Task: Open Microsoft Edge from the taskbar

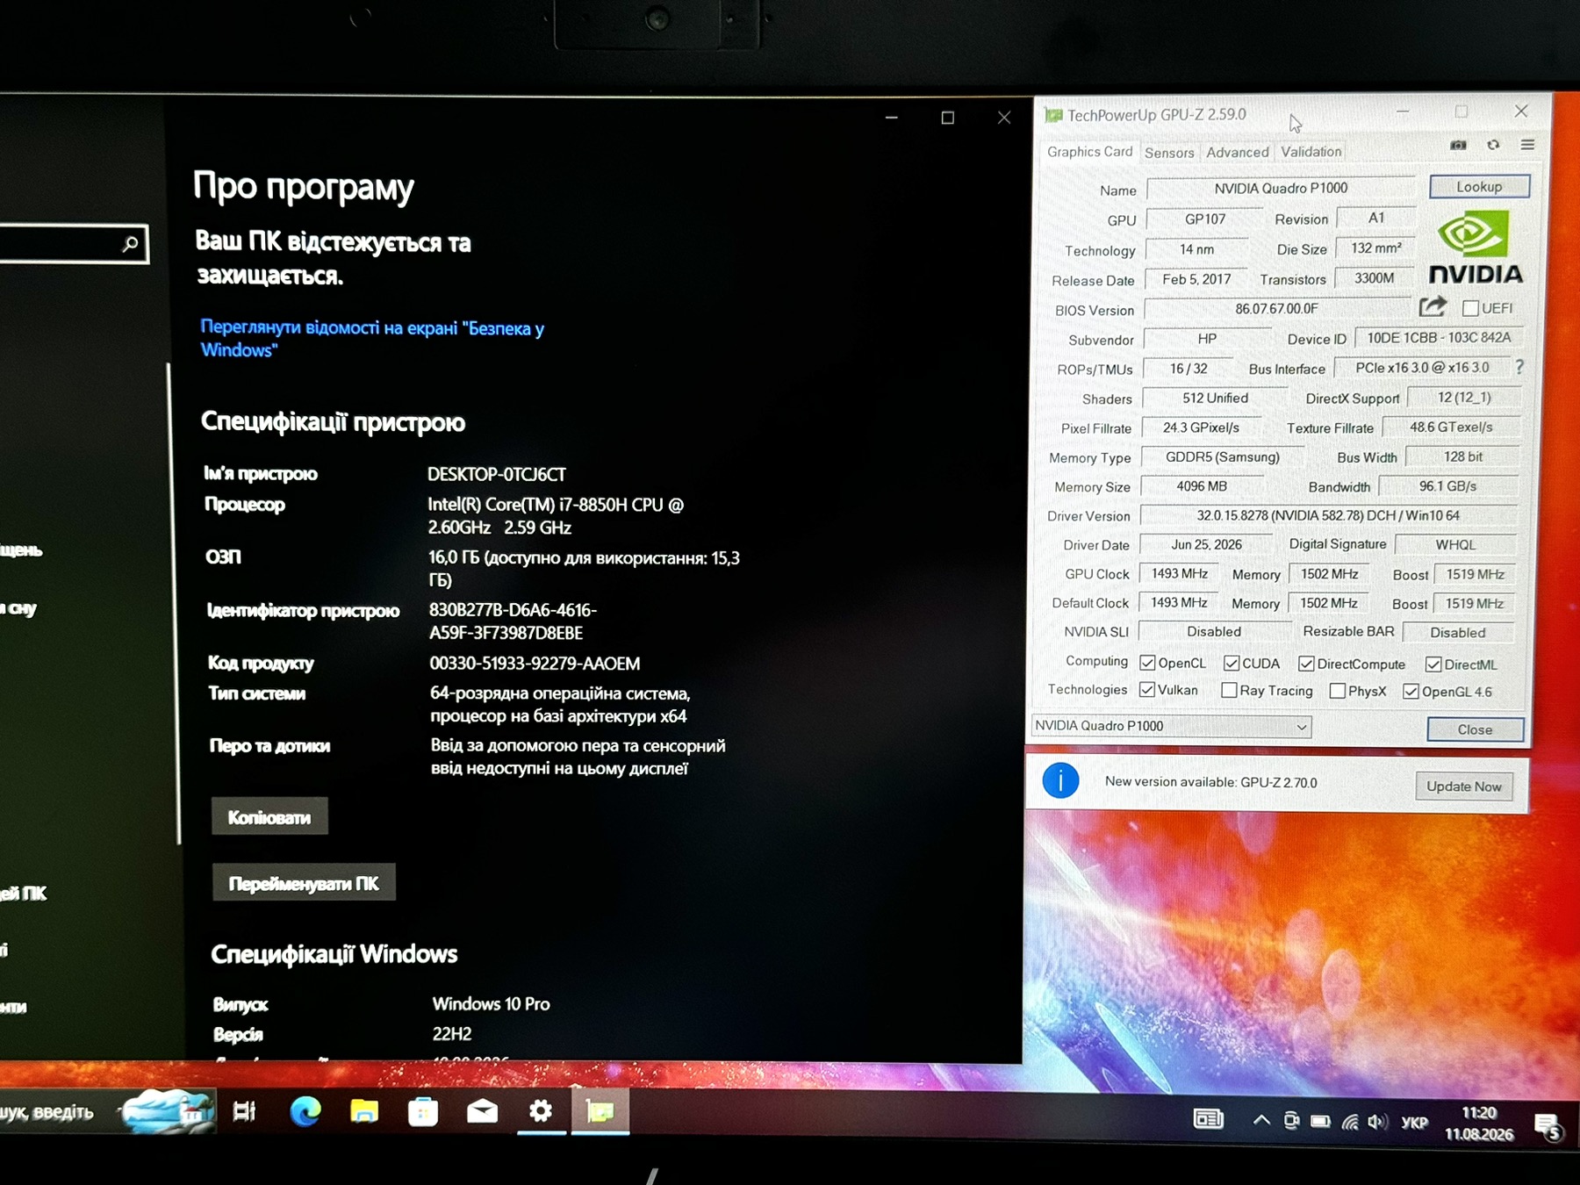Action: (305, 1111)
